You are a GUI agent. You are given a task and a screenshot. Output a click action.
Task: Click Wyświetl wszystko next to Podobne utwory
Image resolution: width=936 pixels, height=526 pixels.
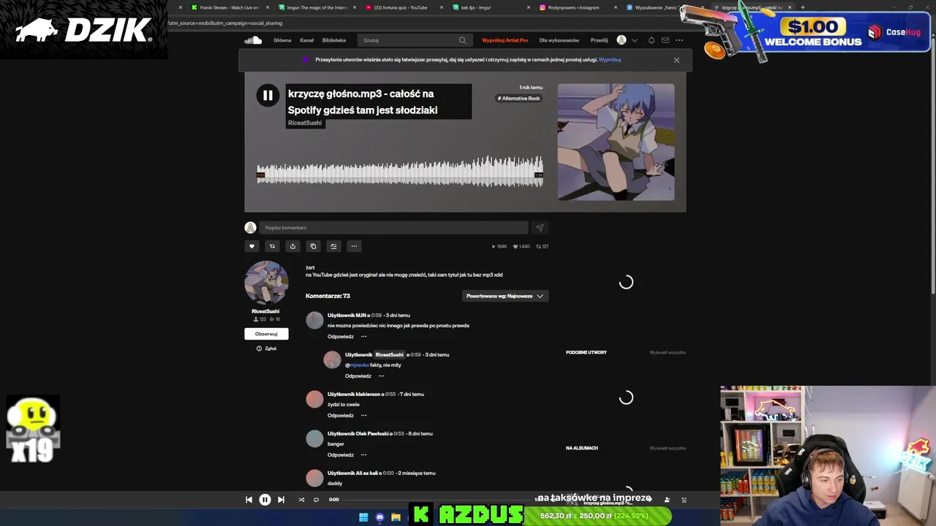pos(668,353)
